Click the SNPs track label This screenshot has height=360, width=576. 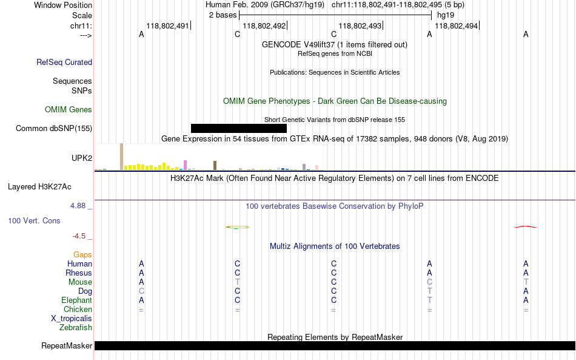coord(82,90)
